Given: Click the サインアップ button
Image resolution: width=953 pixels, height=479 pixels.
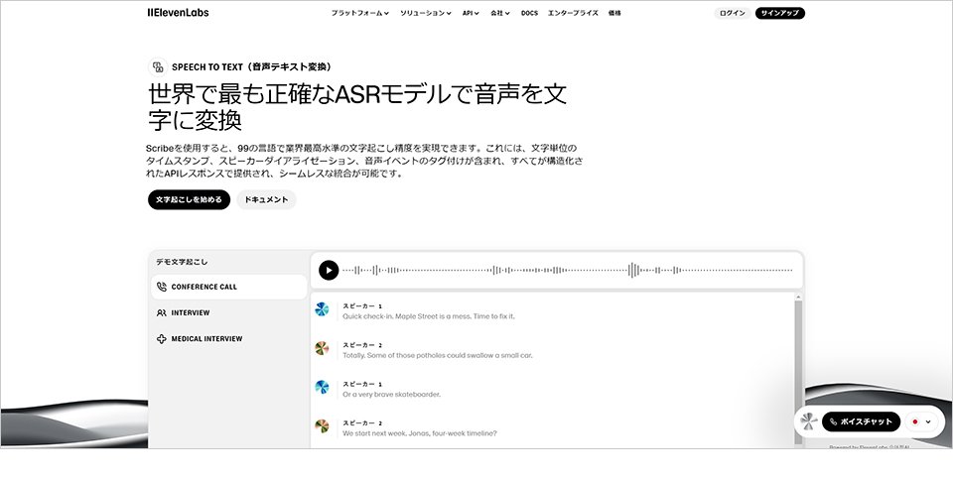Looking at the screenshot, I should coord(780,13).
